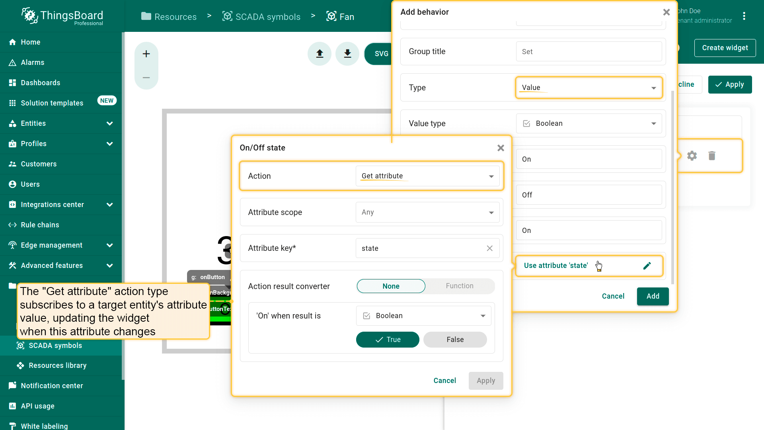Image resolution: width=764 pixels, height=430 pixels.
Task: Expand the Type Value dropdown
Action: click(x=589, y=88)
